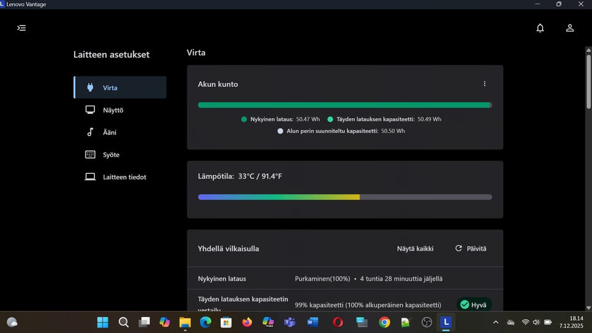Open the user account profile icon
The height and width of the screenshot is (333, 592).
(570, 28)
